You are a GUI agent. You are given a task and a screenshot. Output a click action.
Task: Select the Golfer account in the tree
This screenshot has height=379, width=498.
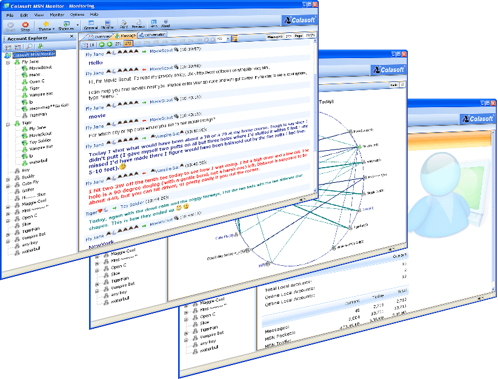pyautogui.click(x=28, y=190)
